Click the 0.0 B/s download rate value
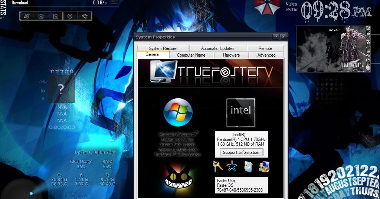Viewport: 380px width, 199px height. (100, 3)
